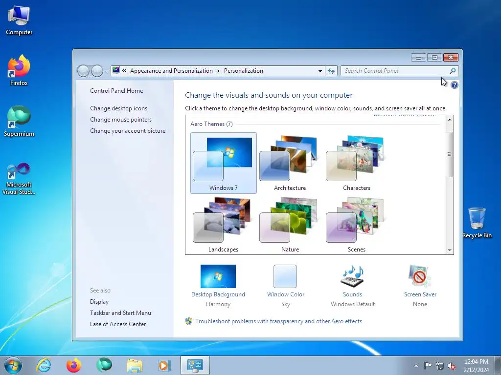Select the Windows 7 theme
Viewport: 501px width, 375px height.
[223, 163]
